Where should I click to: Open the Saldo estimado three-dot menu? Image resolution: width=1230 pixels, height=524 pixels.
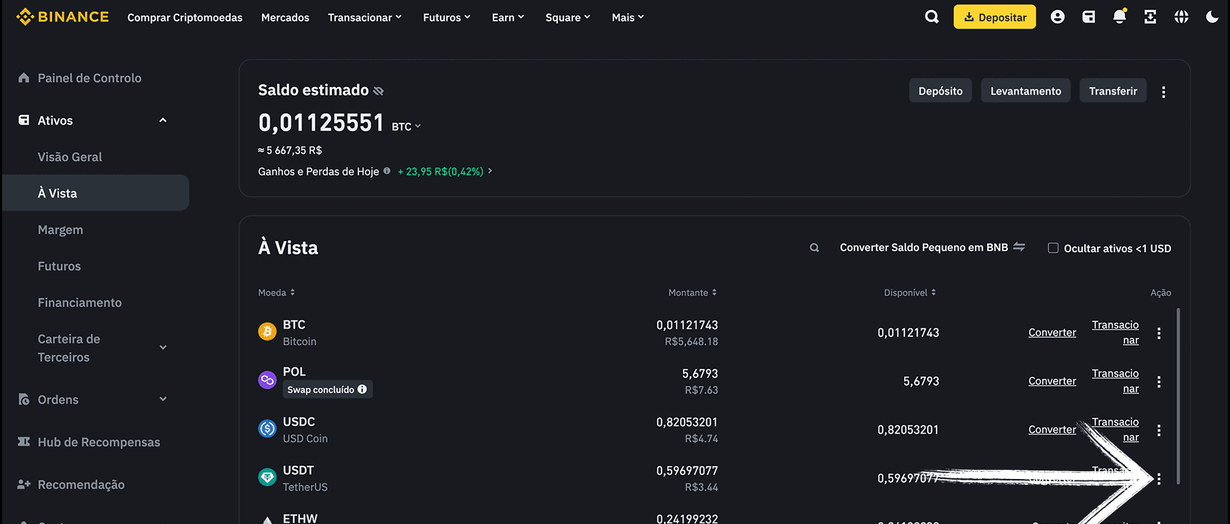[x=1164, y=92]
